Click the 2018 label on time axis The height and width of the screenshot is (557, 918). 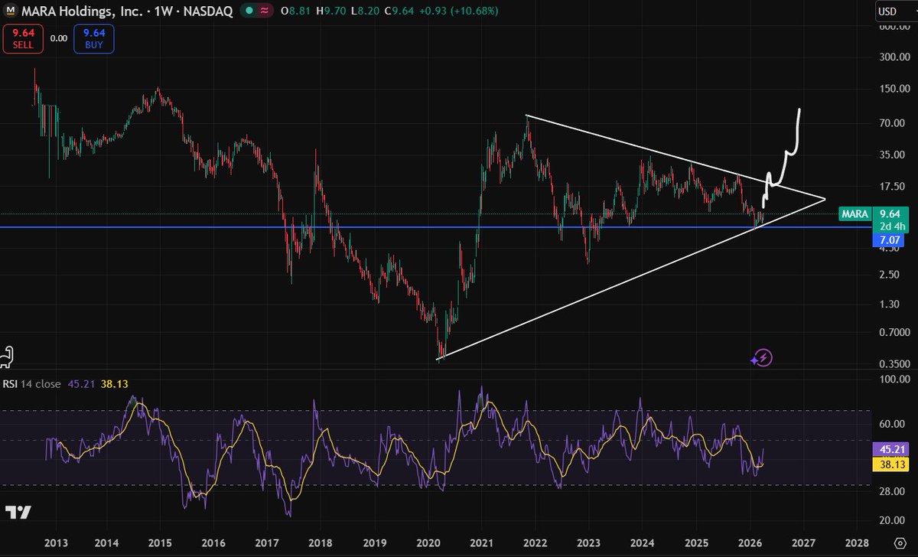pos(321,543)
